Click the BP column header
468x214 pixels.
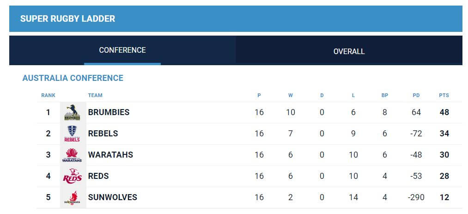tap(385, 96)
